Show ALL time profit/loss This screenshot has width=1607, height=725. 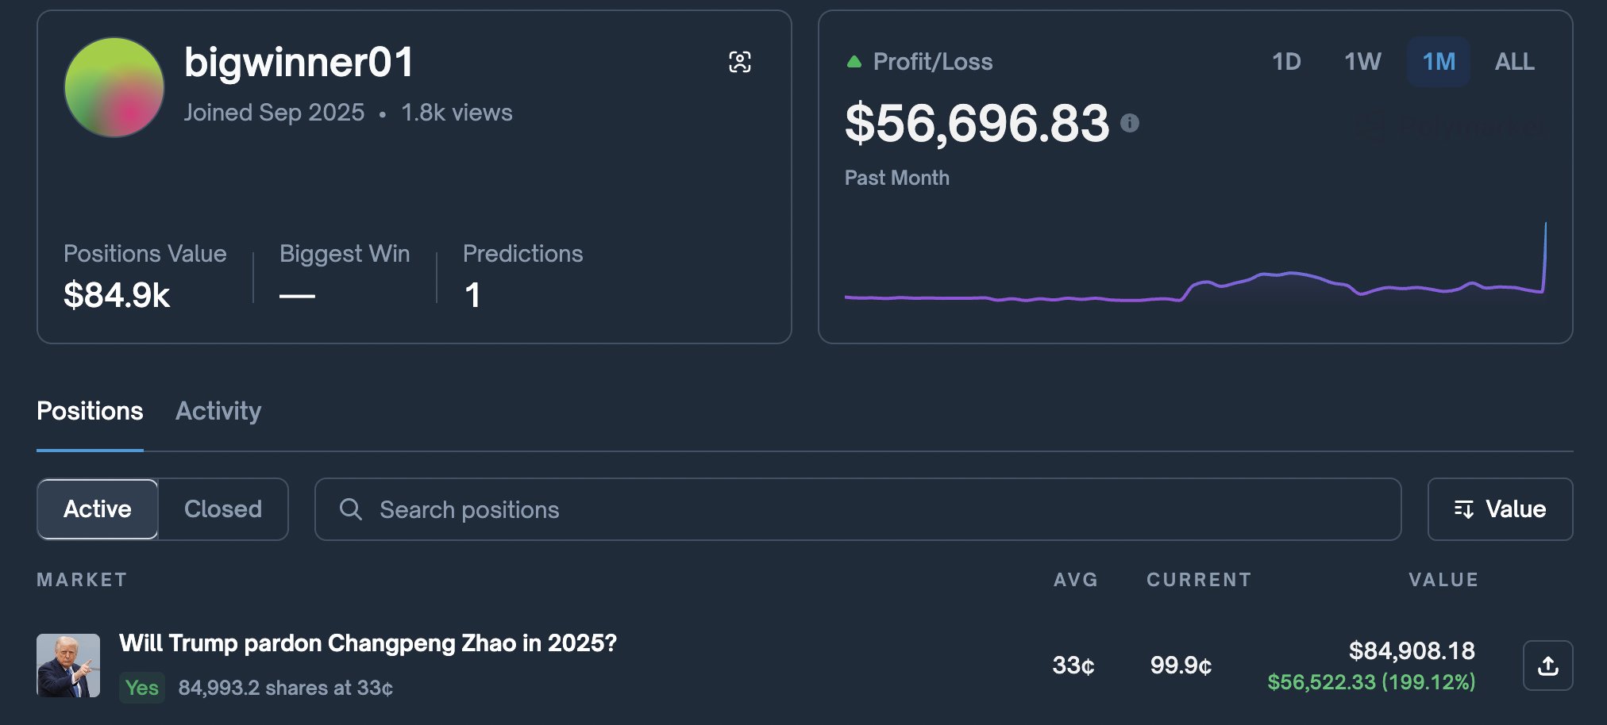1514,62
